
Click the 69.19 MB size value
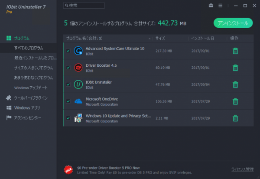[x=162, y=68]
